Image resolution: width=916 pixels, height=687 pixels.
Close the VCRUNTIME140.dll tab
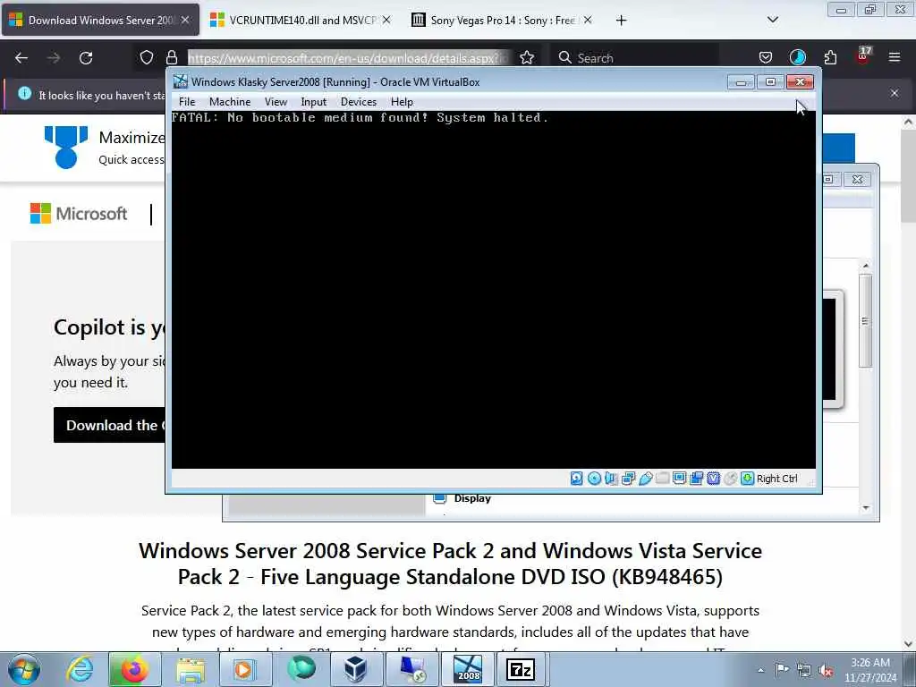pos(386,20)
